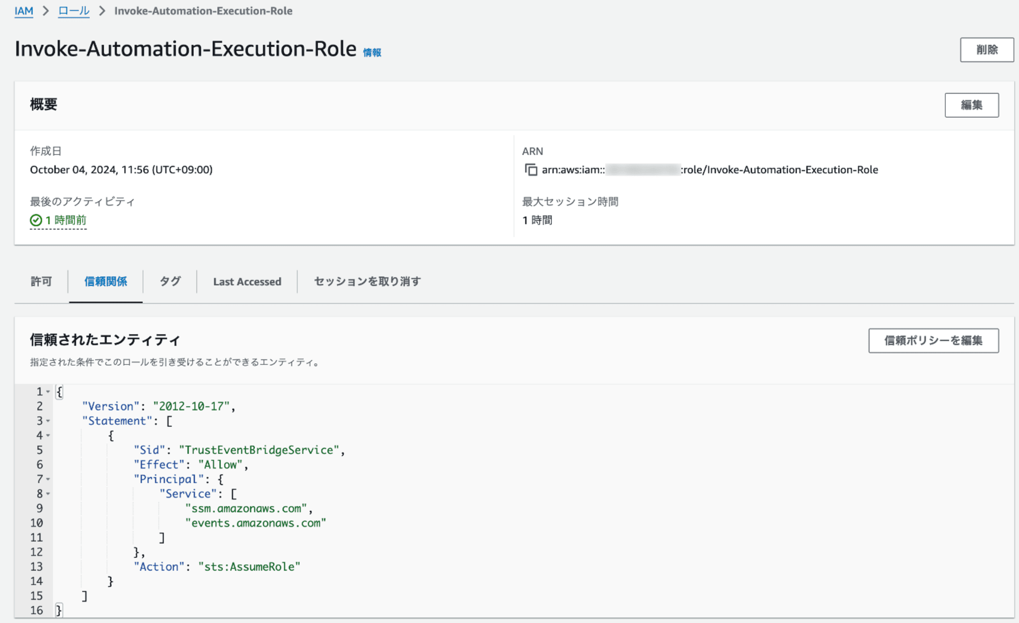Click line number 16 in the gutter
This screenshot has width=1019, height=623.
click(37, 610)
